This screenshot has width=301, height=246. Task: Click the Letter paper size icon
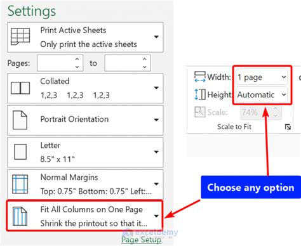coord(20,152)
